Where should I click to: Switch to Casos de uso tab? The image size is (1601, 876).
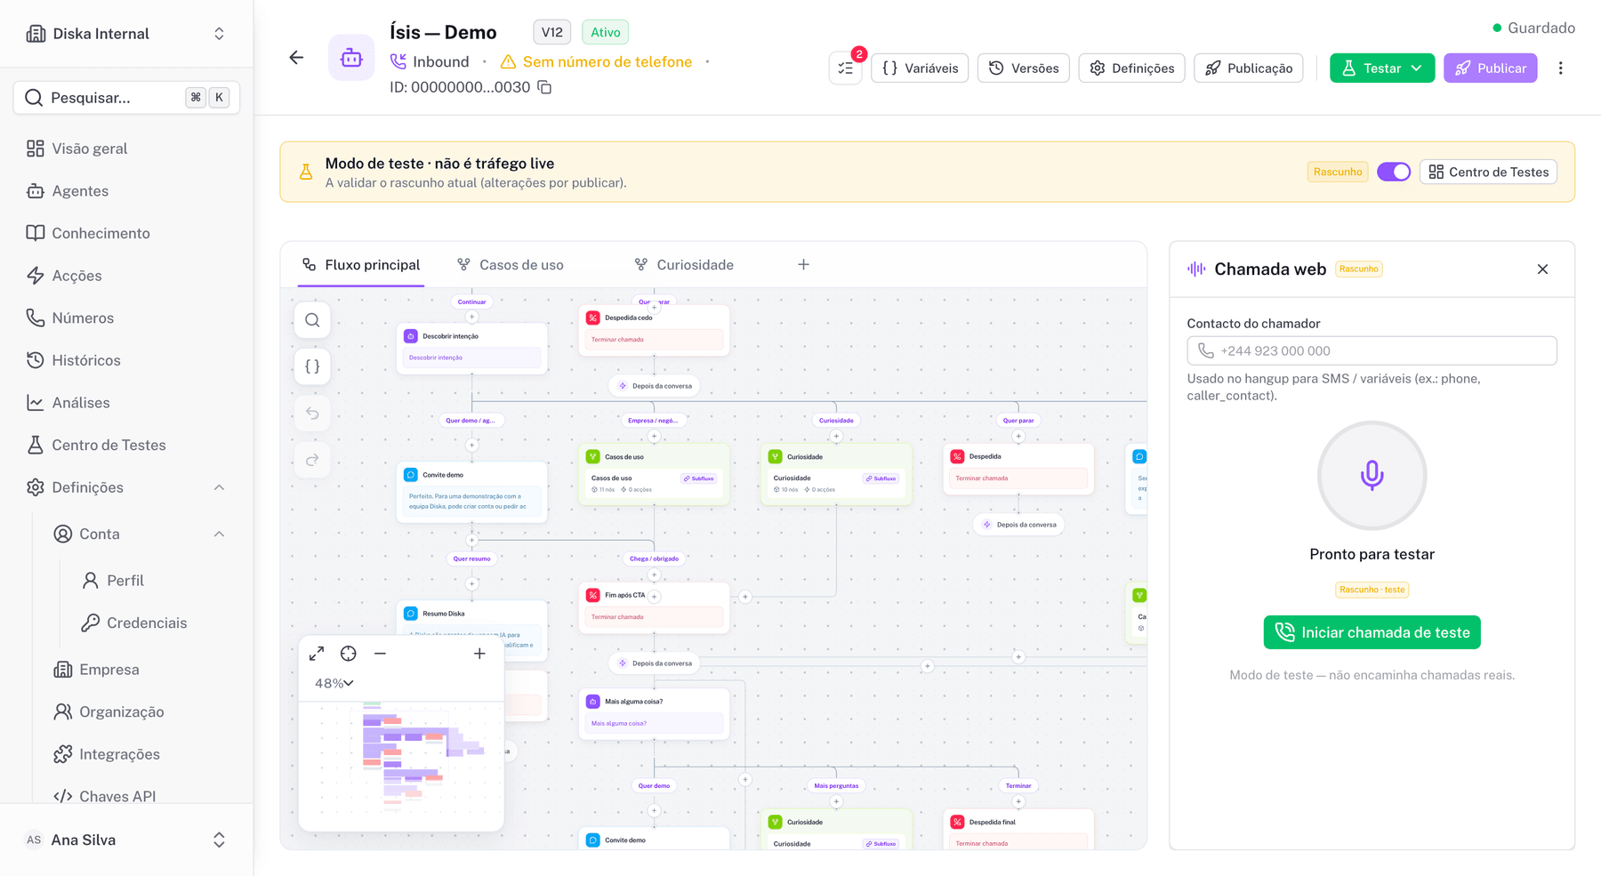tap(511, 265)
